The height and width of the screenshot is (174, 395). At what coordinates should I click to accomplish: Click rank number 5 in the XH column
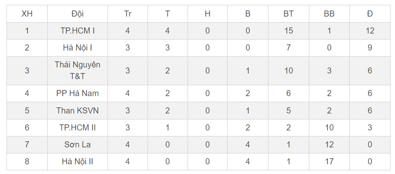tap(27, 111)
